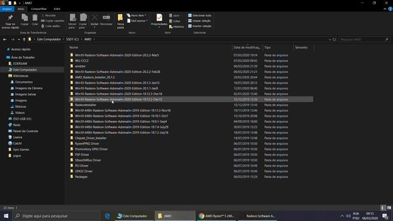Select ESD-USB (H:) drive in navigation pane
Screen dimensions: 393x221
[x=22, y=118]
